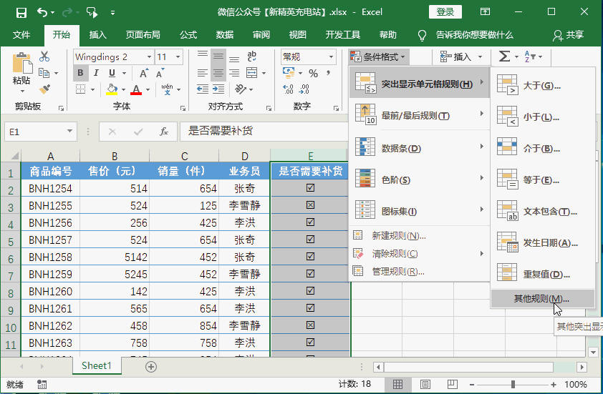
Task: Click the yellow fill color swatch button
Action: point(112,89)
